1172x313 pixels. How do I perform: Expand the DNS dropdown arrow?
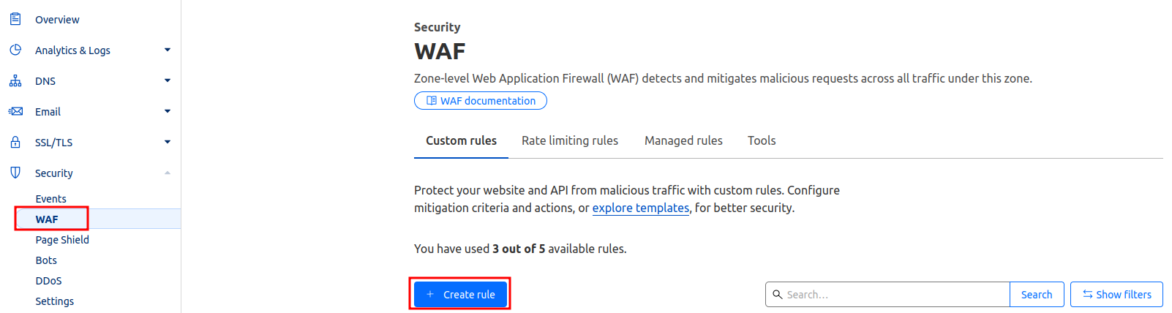coord(168,80)
